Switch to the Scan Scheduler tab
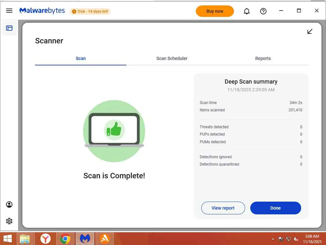The width and height of the screenshot is (326, 245). (172, 59)
